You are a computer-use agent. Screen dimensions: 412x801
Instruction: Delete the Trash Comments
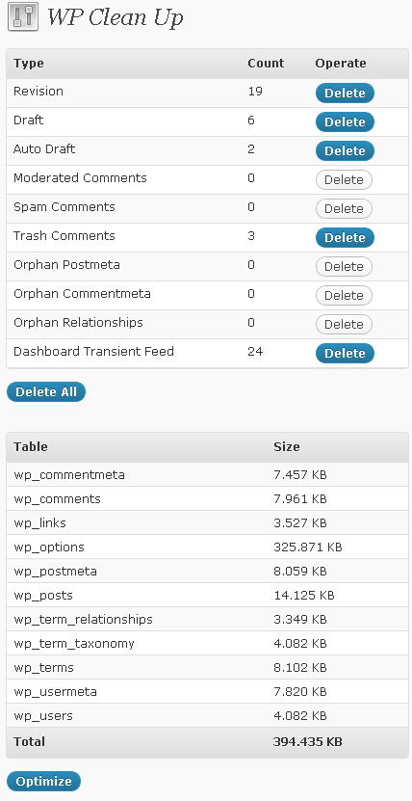pos(345,237)
